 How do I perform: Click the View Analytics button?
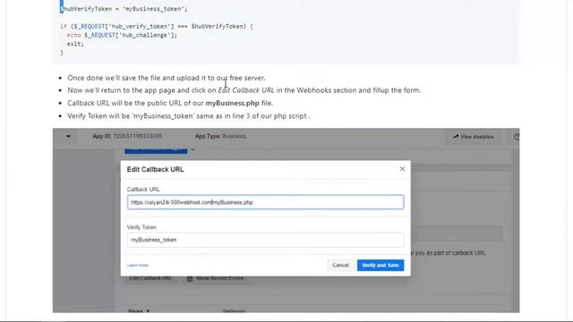[474, 137]
